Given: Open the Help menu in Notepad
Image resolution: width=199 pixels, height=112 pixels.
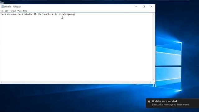Looking at the screenshot, I should pos(25,11).
